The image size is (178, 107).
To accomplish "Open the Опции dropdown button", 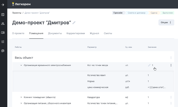I will coord(166,22).
